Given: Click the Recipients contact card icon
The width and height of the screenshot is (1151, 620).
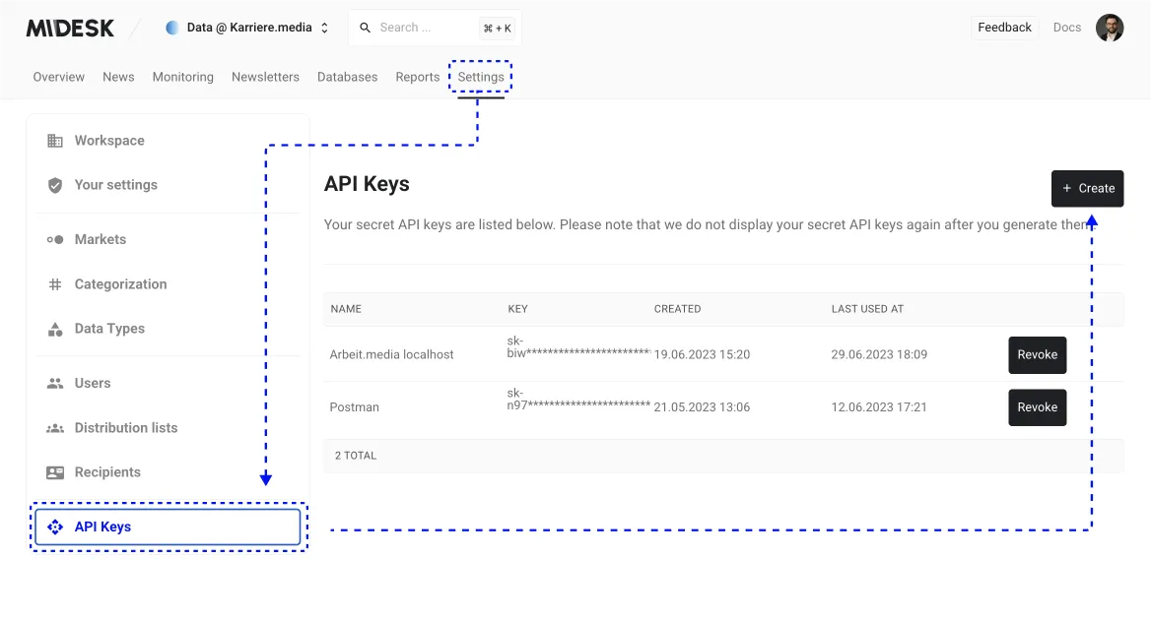Looking at the screenshot, I should pyautogui.click(x=55, y=472).
